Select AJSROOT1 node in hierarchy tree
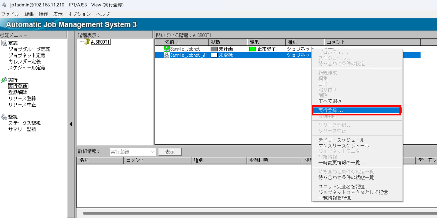Viewport: 437px width, 218px height. pyautogui.click(x=101, y=42)
